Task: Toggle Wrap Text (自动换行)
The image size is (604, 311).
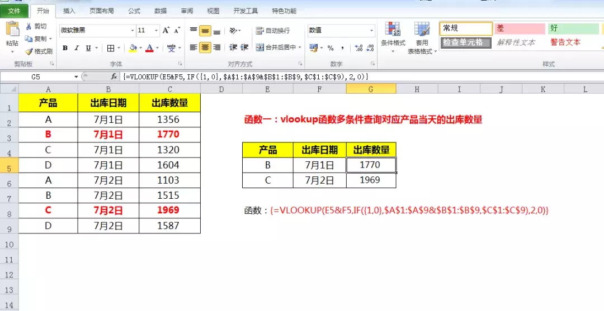Action: 273,31
